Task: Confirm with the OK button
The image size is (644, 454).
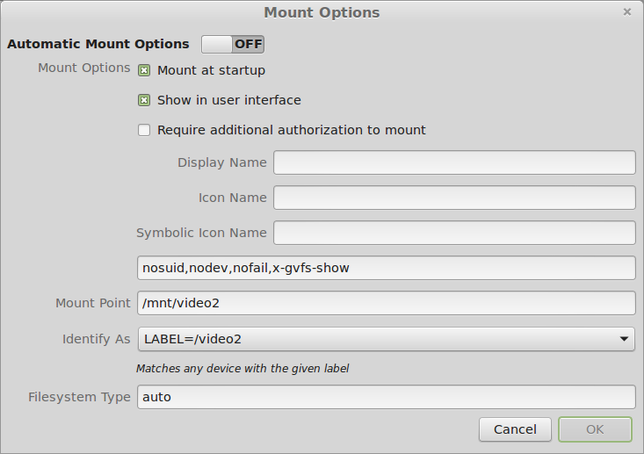Action: tap(595, 429)
